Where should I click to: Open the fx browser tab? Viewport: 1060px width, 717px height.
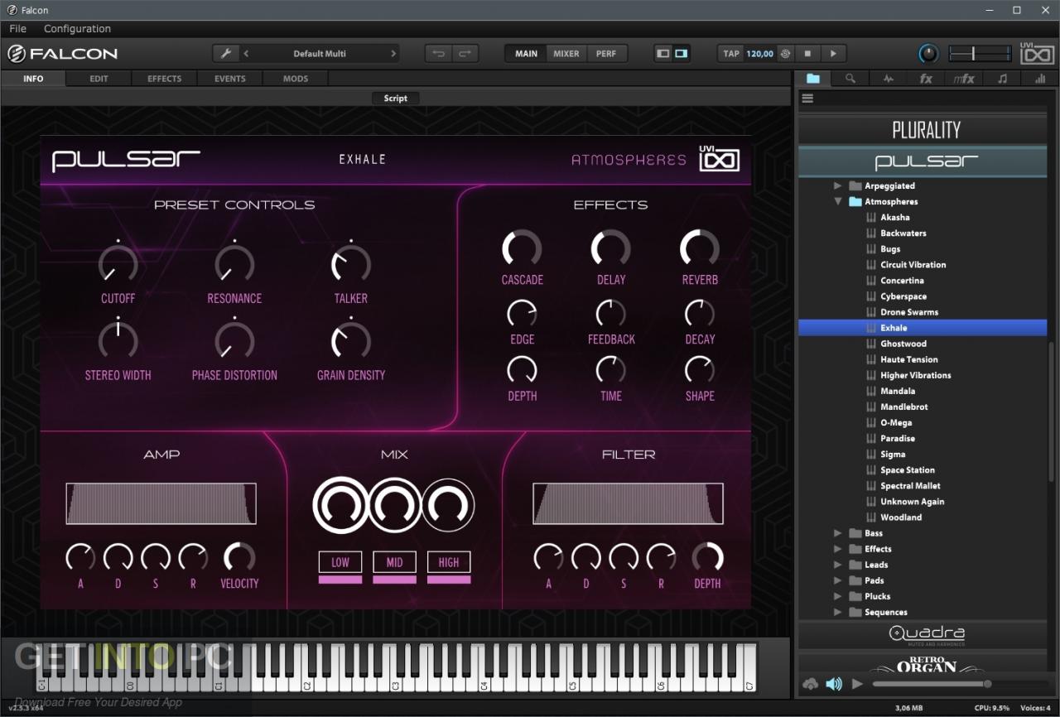[926, 79]
